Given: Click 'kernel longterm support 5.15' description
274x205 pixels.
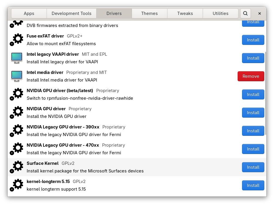Looking at the screenshot, I should point(56,189).
